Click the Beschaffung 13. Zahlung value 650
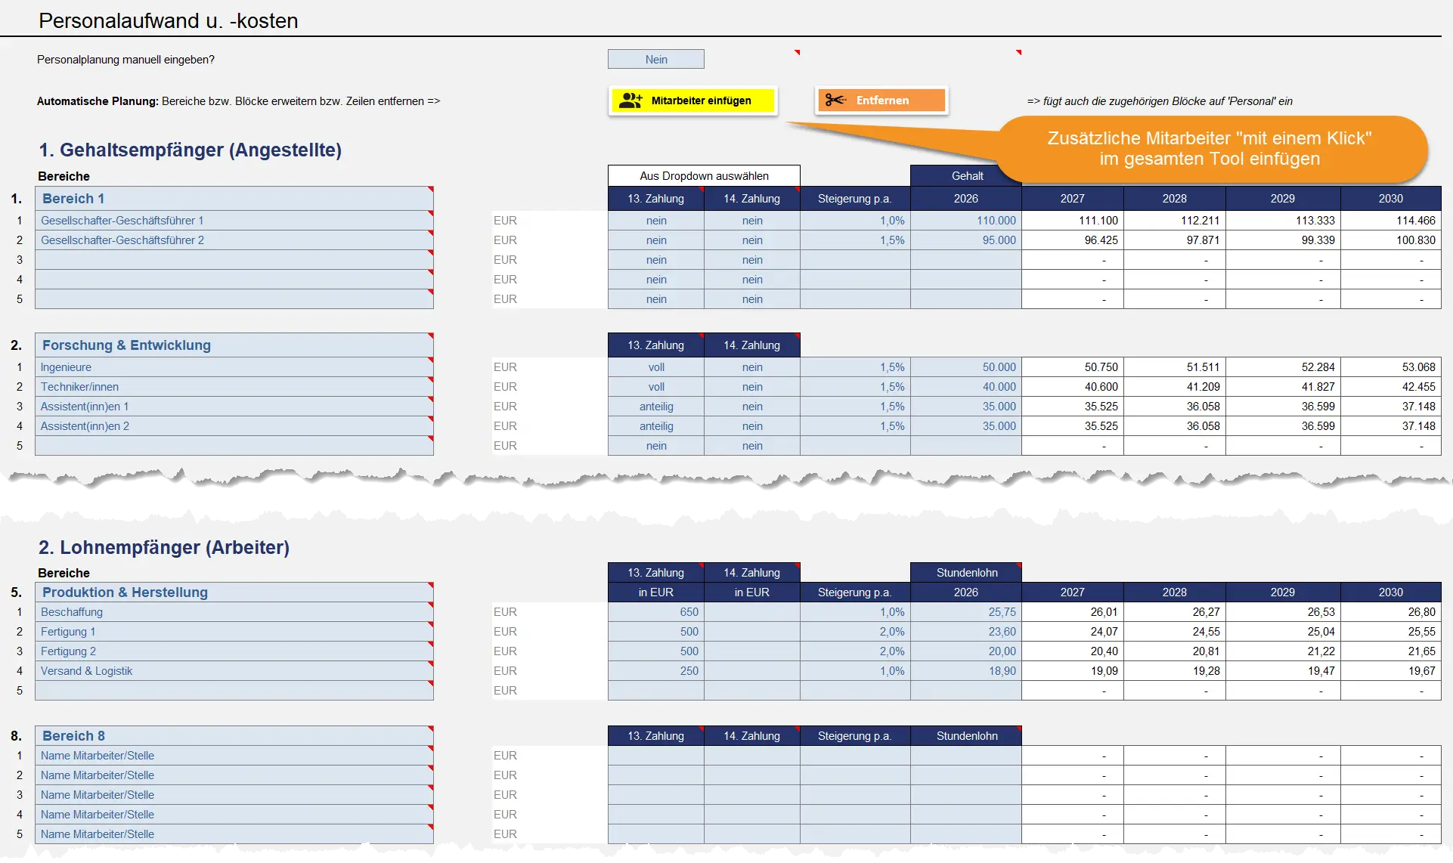Viewport: 1453px width, 863px height. [x=655, y=612]
